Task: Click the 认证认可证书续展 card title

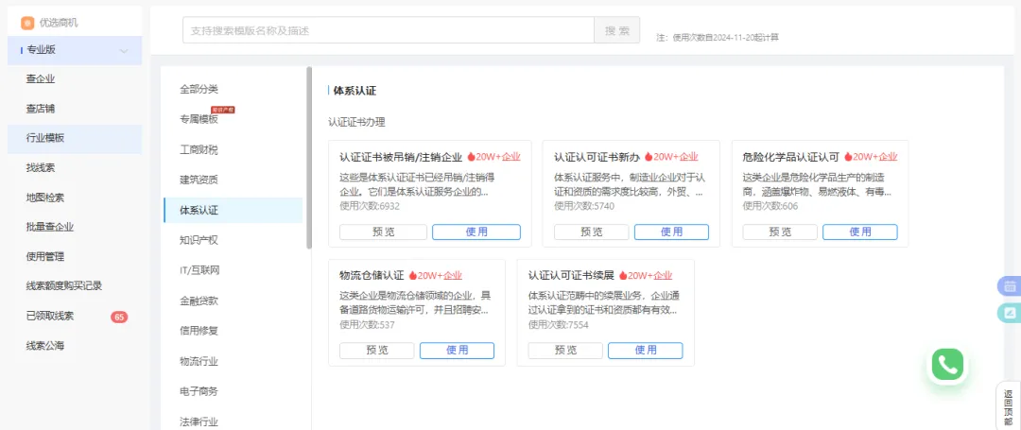Action: 571,275
